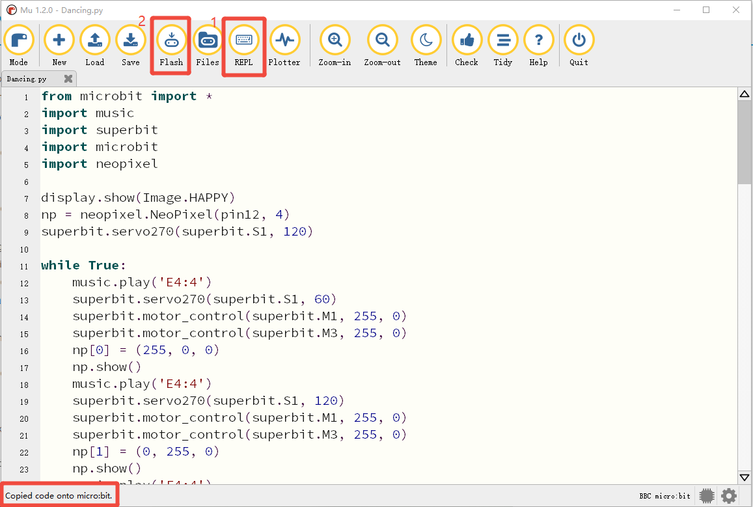
Task: Minimize the Mu window
Action: (x=677, y=10)
